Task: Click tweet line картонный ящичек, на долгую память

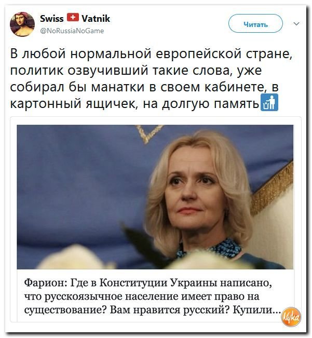Action: (x=134, y=104)
